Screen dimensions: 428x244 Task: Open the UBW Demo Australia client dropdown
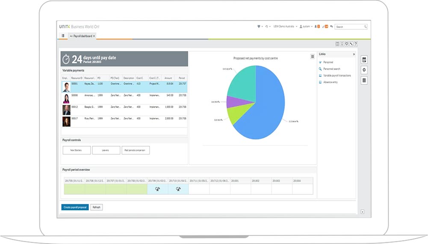tap(285, 26)
